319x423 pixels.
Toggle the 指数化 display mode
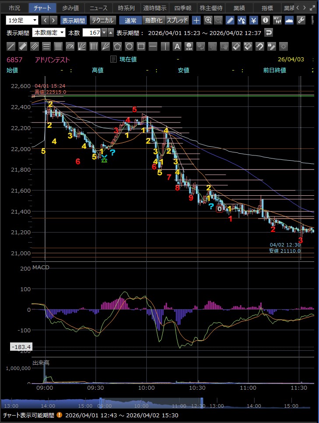pos(153,20)
